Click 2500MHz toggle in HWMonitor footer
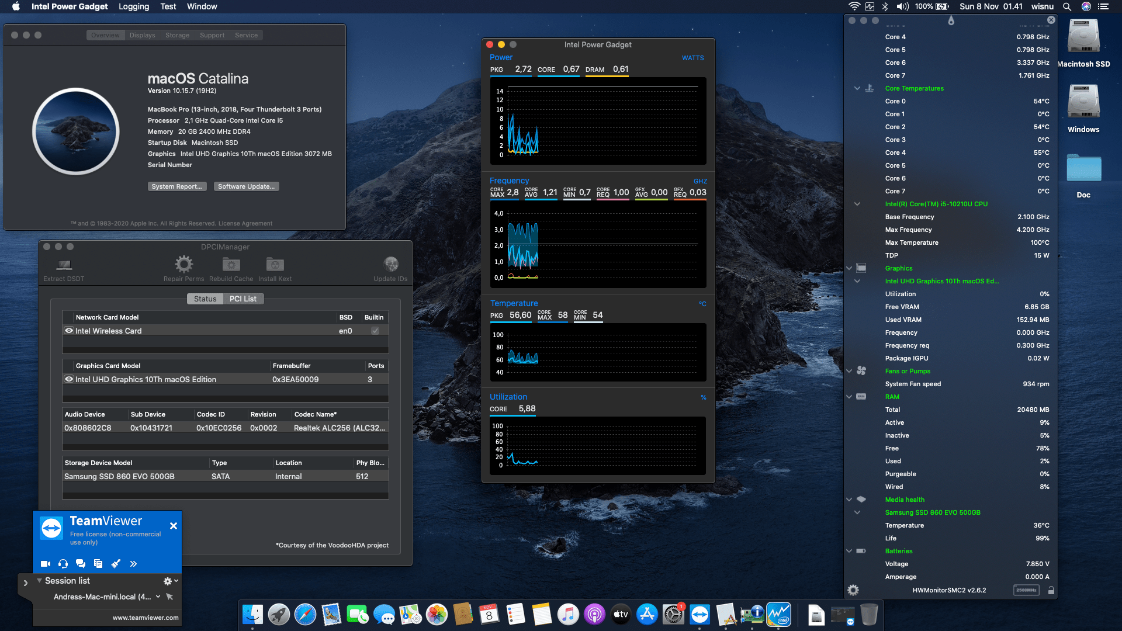The width and height of the screenshot is (1122, 631). click(1026, 590)
